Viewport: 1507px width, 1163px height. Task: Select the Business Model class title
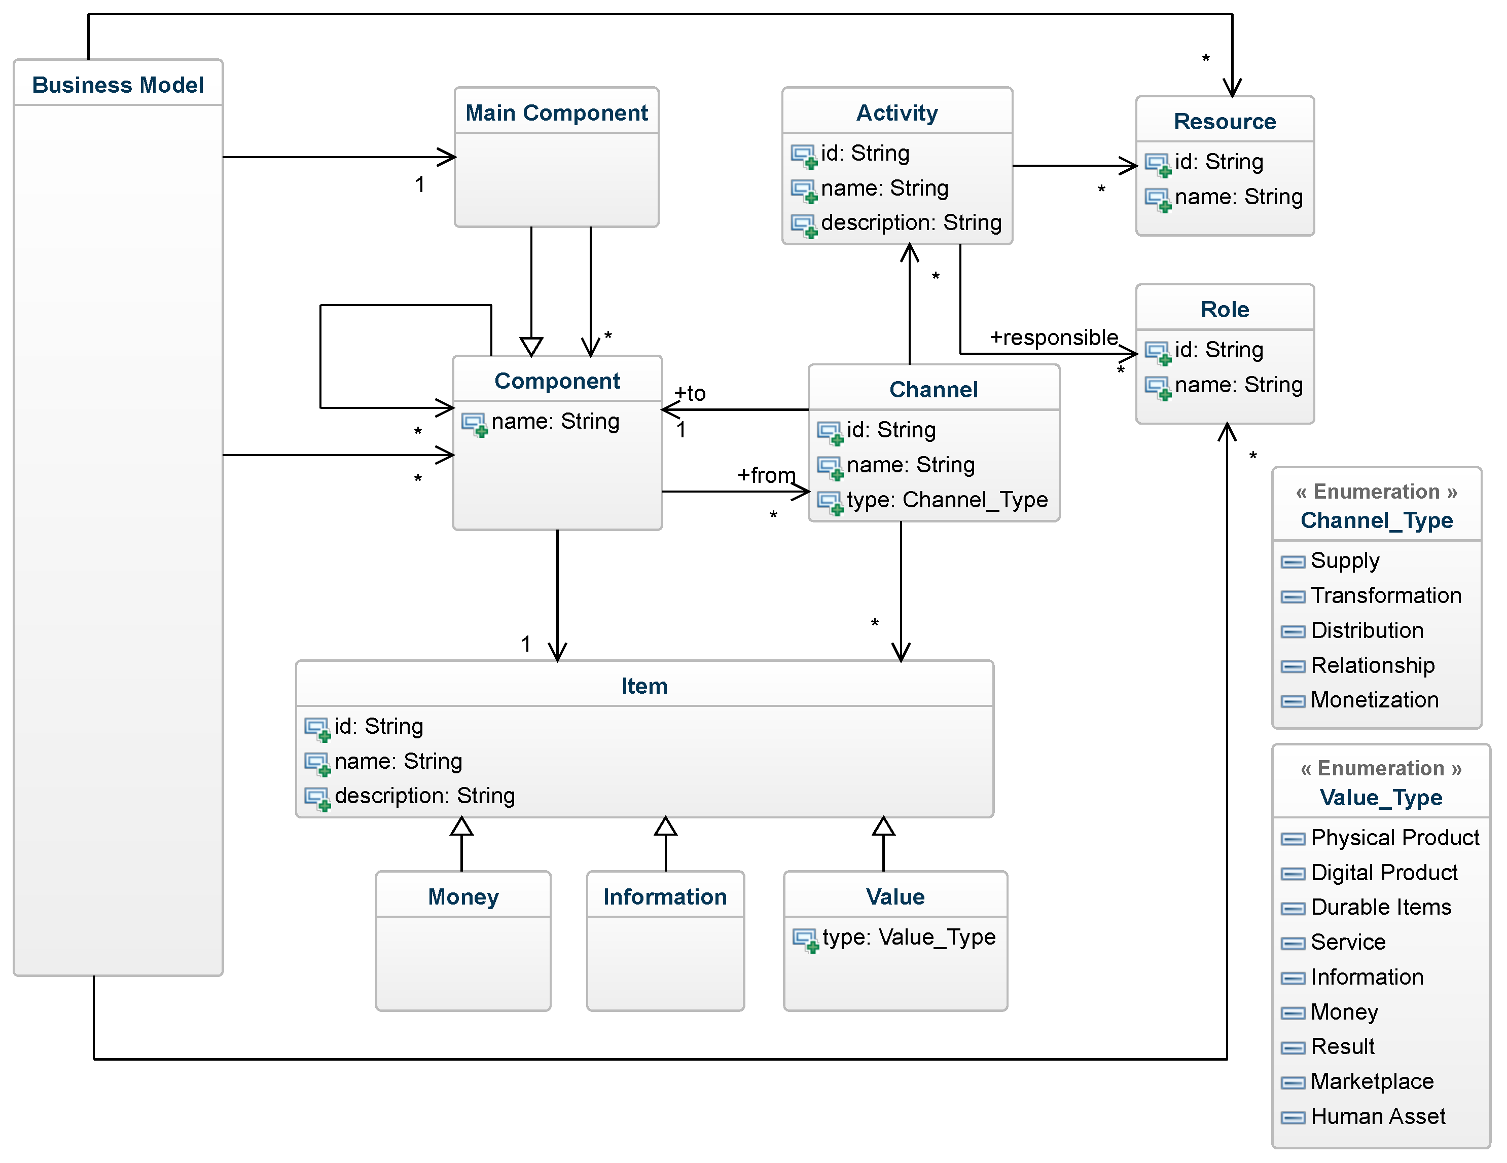118,85
